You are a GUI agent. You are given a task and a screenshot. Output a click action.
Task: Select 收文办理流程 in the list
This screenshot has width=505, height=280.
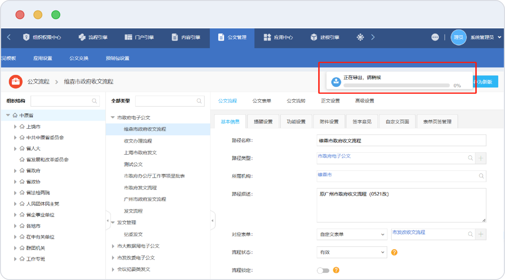(x=138, y=141)
